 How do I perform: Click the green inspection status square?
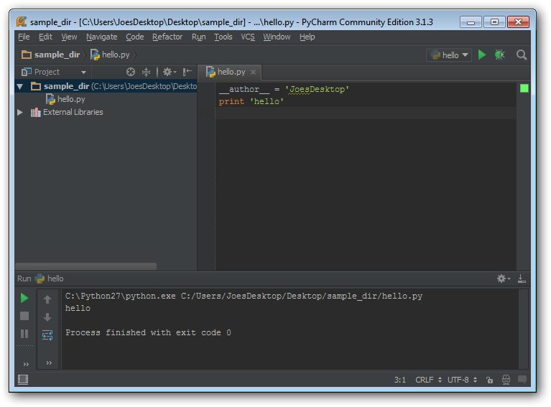(524, 88)
